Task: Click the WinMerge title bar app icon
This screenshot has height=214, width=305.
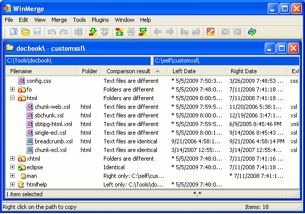Action: coord(7,8)
